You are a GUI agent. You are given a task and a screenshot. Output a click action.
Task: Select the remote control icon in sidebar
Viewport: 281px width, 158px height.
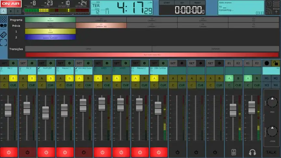pyautogui.click(x=3, y=34)
